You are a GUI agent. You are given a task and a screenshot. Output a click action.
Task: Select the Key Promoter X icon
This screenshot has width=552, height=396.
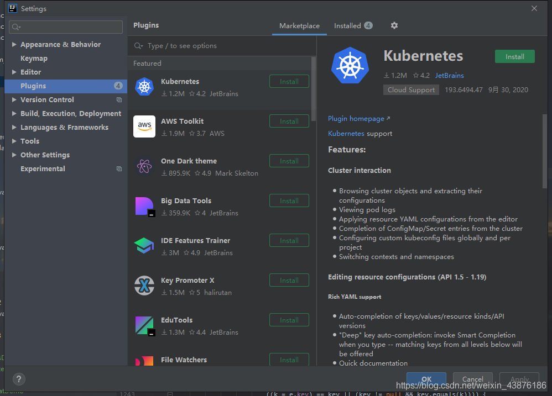tap(144, 286)
